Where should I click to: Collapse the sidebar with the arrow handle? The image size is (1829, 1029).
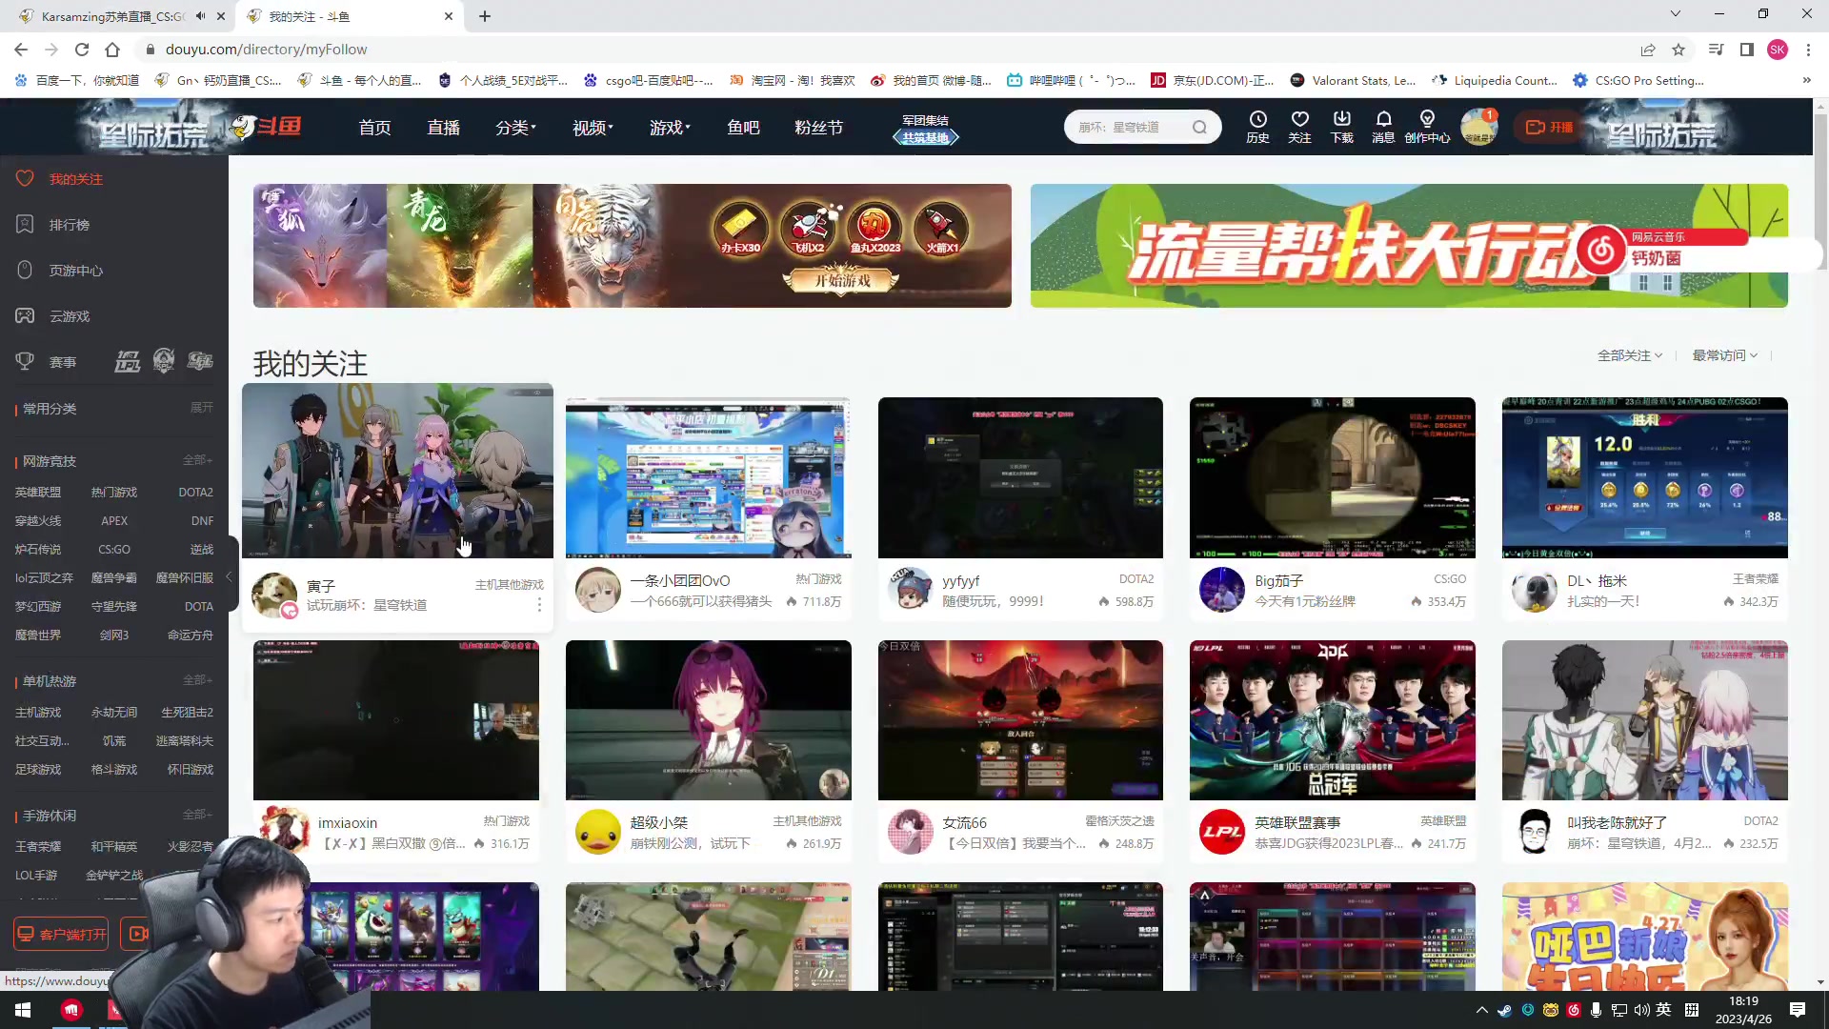click(229, 577)
